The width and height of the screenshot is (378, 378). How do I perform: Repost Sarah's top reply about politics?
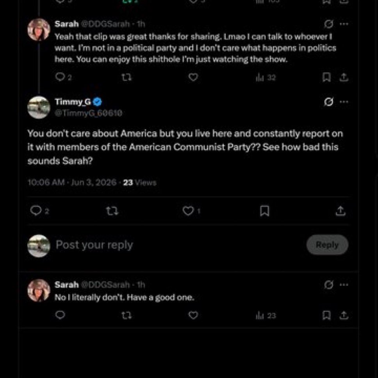[x=127, y=77]
